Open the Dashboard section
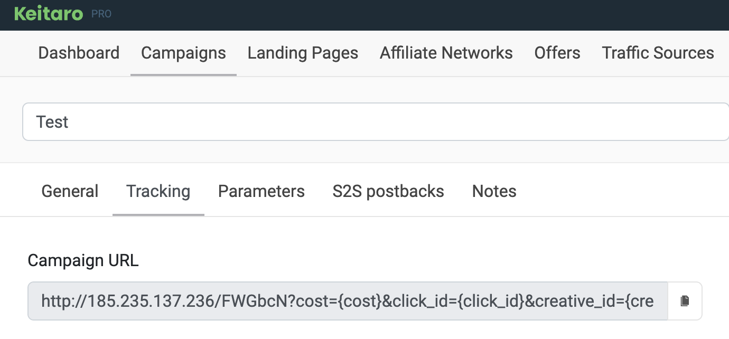This screenshot has height=339, width=729. coord(79,53)
